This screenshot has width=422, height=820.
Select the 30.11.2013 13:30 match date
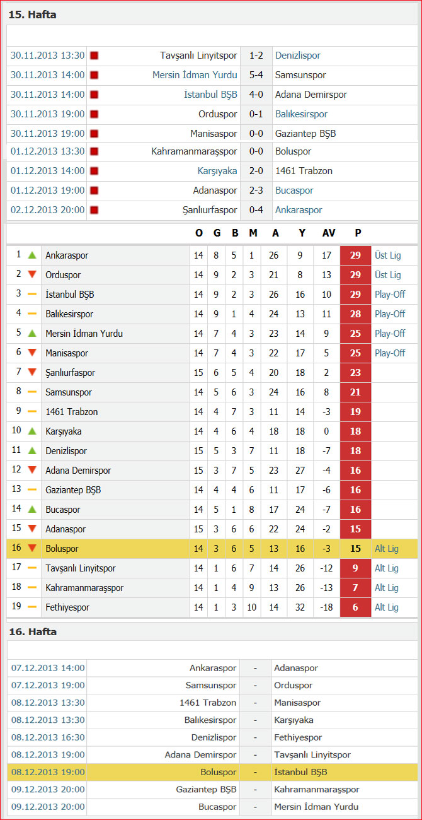[x=47, y=56]
